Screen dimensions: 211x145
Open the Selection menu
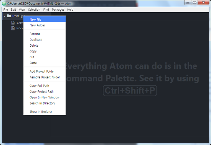34,10
